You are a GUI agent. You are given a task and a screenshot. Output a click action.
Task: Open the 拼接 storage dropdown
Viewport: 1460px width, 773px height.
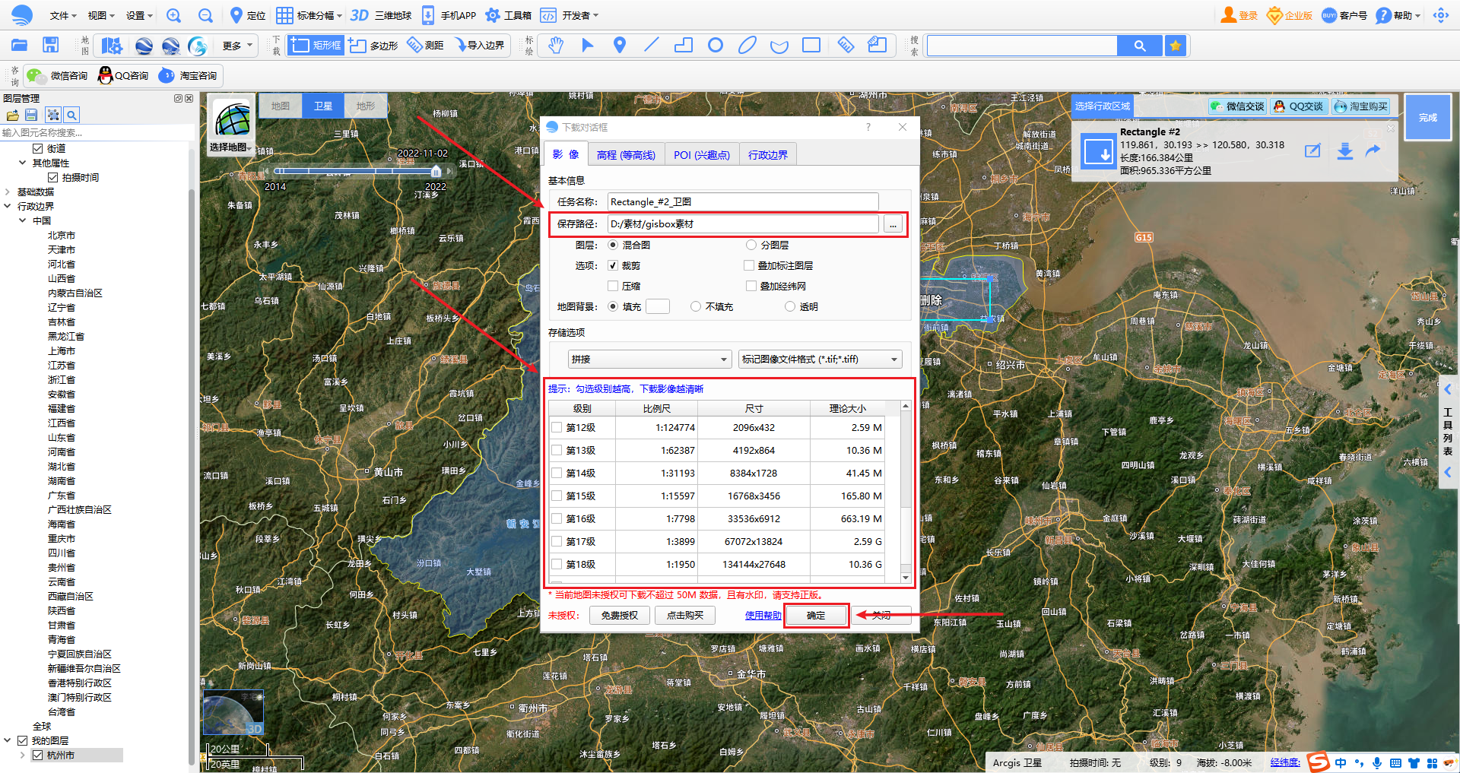point(649,360)
